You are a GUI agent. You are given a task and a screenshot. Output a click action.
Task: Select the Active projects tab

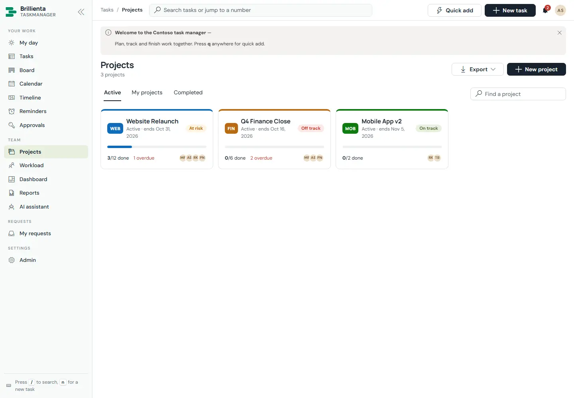(112, 92)
